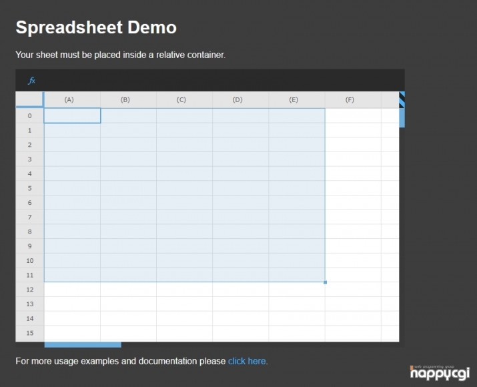
Task: Select row header 13
Action: [30, 304]
